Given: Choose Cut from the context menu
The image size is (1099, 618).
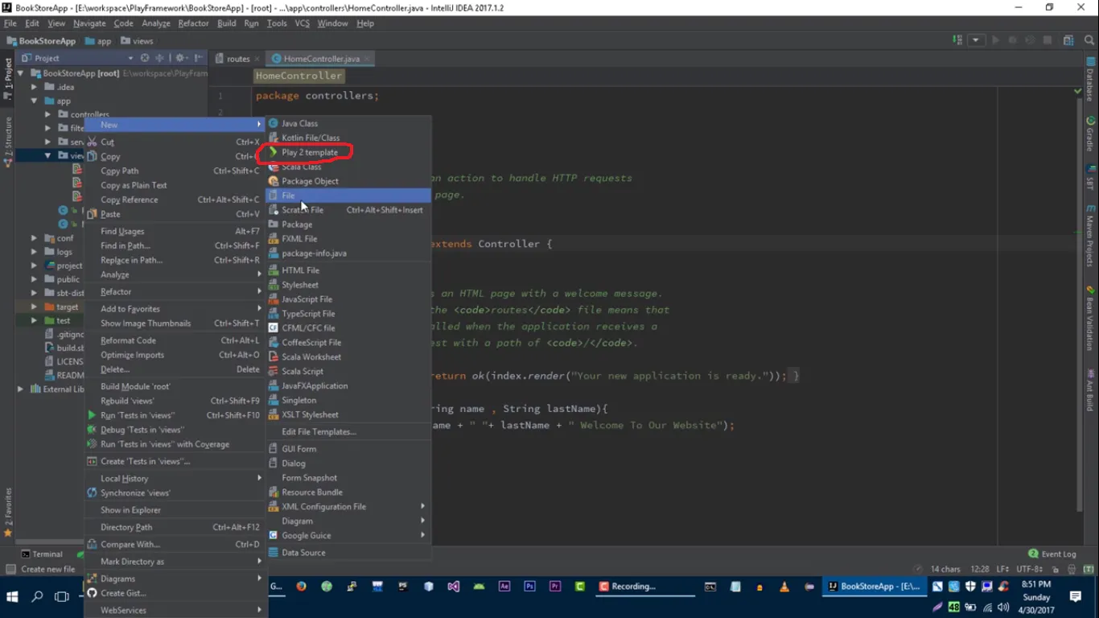Looking at the screenshot, I should [x=175, y=142].
